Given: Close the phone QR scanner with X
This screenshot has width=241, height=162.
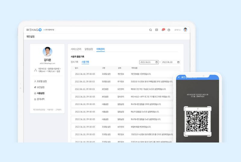Looking at the screenshot, I should click(x=179, y=77).
